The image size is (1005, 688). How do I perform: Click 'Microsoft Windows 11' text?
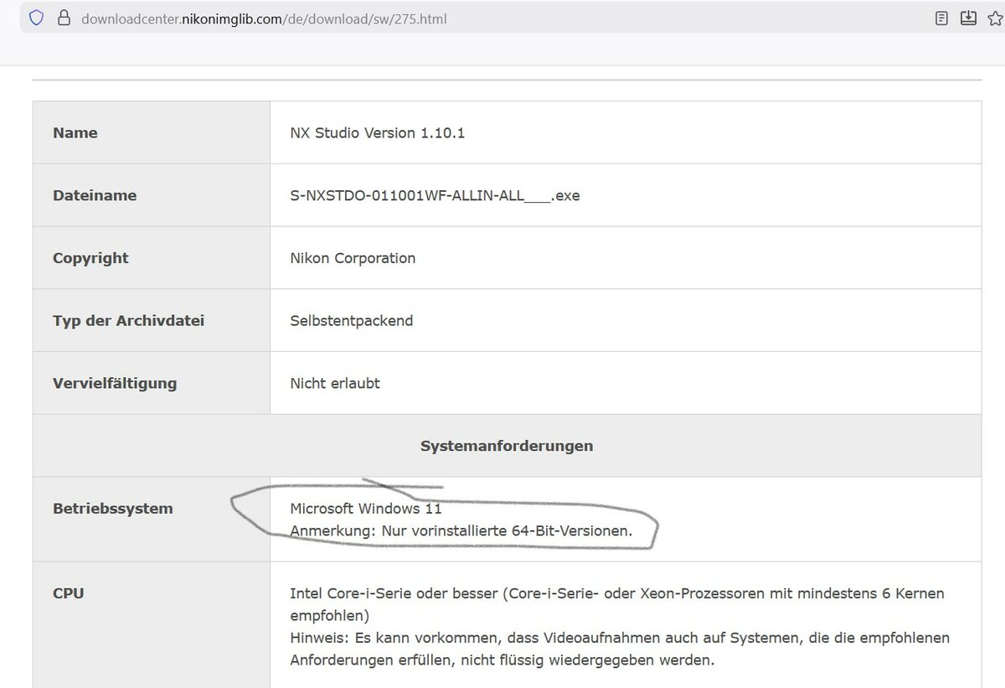365,508
